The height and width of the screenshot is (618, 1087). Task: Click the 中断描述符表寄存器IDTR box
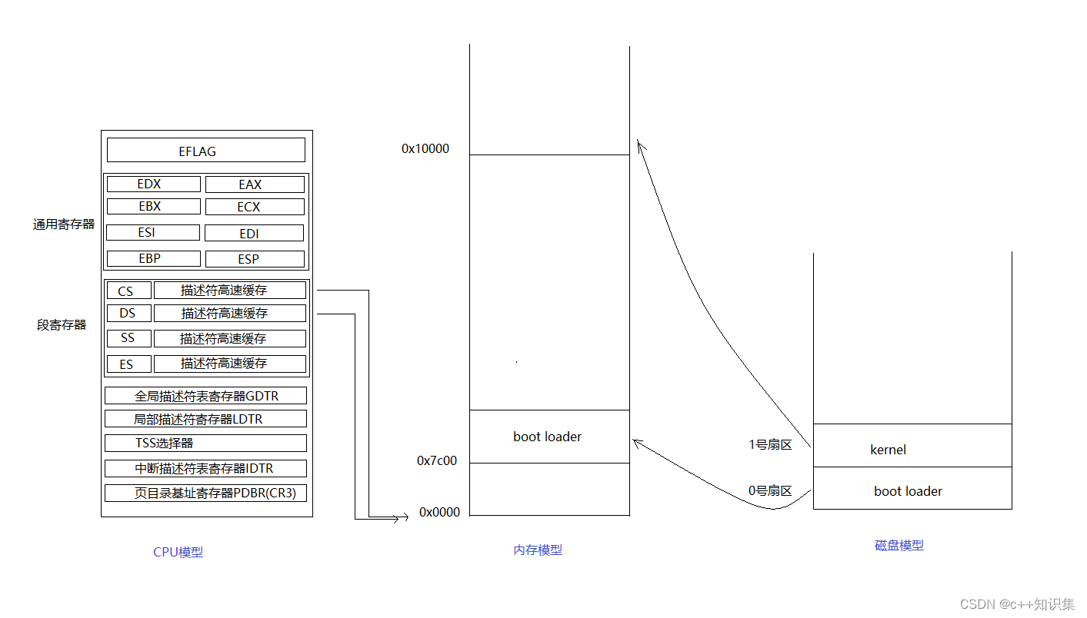[206, 468]
